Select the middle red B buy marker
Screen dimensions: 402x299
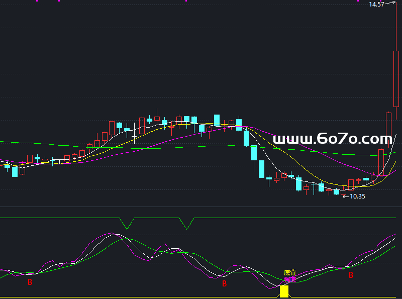tap(224, 283)
